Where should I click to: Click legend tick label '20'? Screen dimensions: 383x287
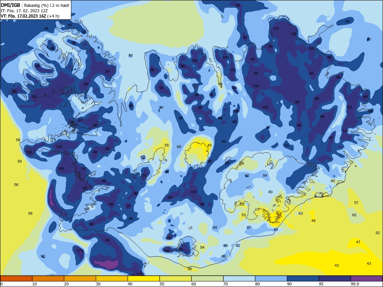66,284
